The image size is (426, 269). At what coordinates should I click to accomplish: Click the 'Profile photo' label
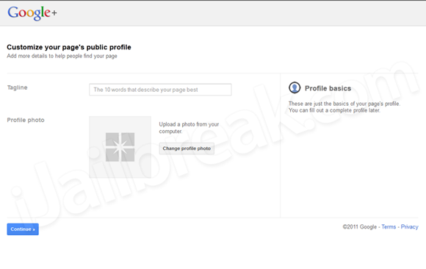tap(26, 120)
